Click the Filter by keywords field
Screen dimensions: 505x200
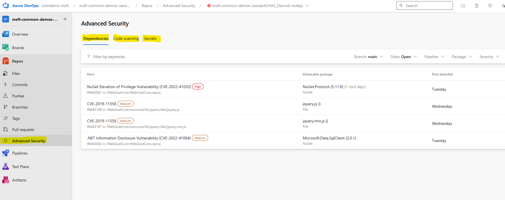[109, 57]
